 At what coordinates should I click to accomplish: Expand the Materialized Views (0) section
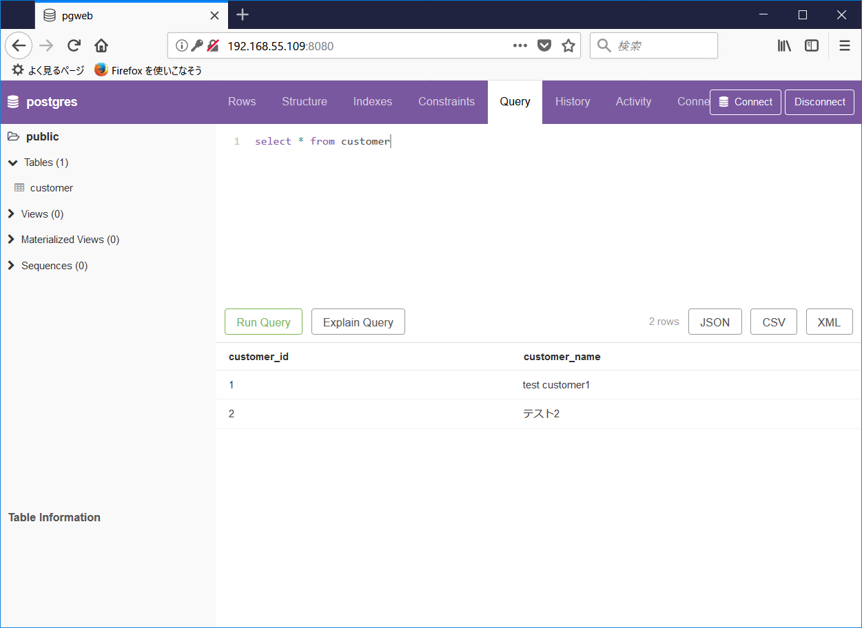(10, 240)
